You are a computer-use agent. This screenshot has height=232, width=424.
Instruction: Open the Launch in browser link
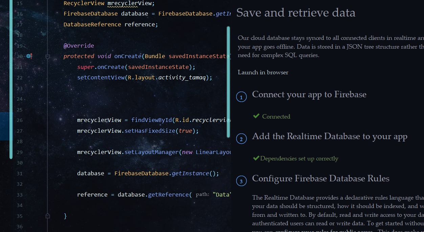click(x=263, y=72)
